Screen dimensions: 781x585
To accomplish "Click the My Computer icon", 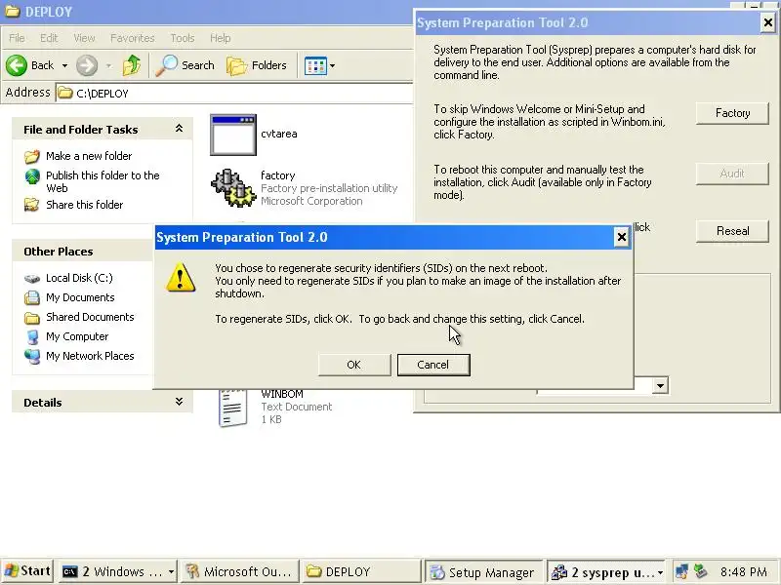I will 32,336.
